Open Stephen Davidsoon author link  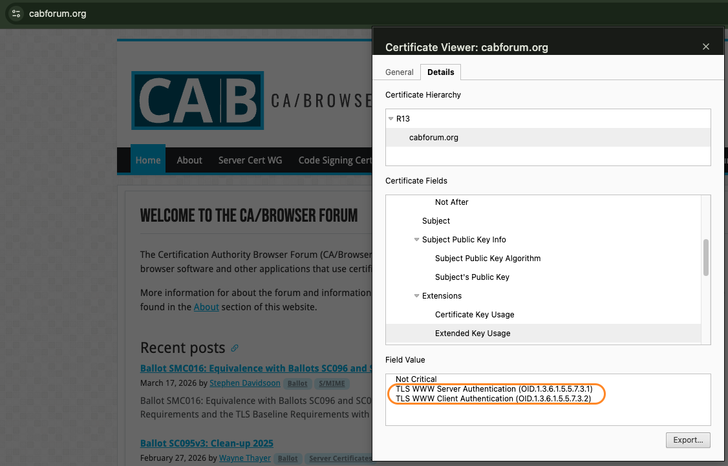pyautogui.click(x=244, y=383)
